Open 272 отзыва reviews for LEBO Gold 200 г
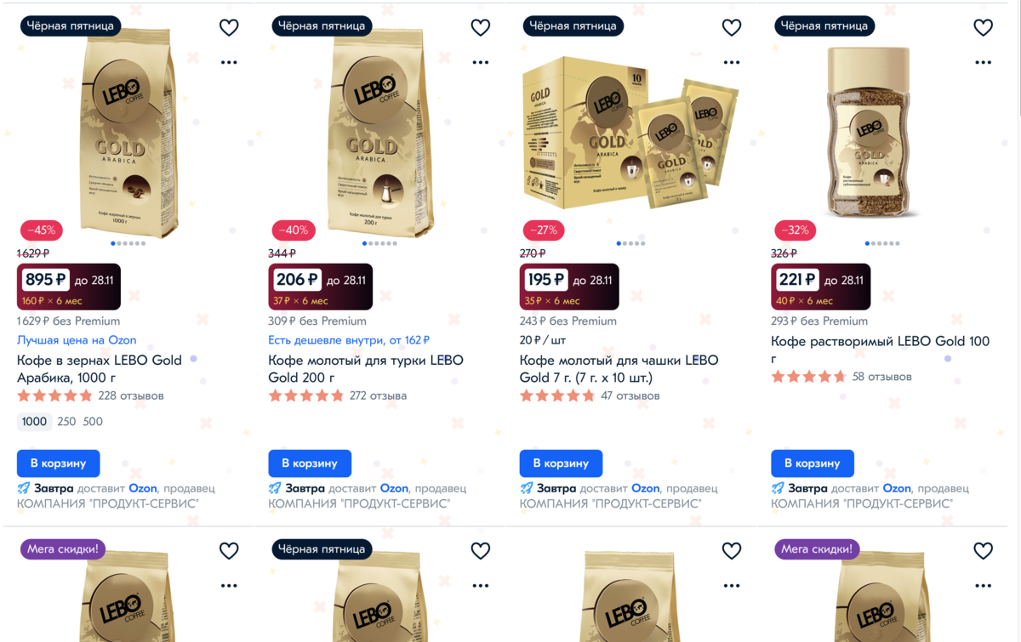 (x=378, y=396)
